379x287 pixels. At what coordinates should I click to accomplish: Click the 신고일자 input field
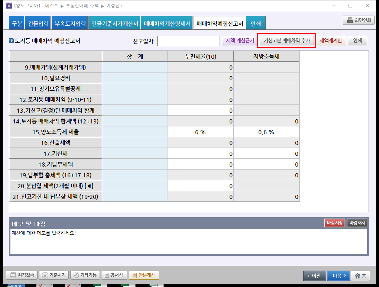188,41
